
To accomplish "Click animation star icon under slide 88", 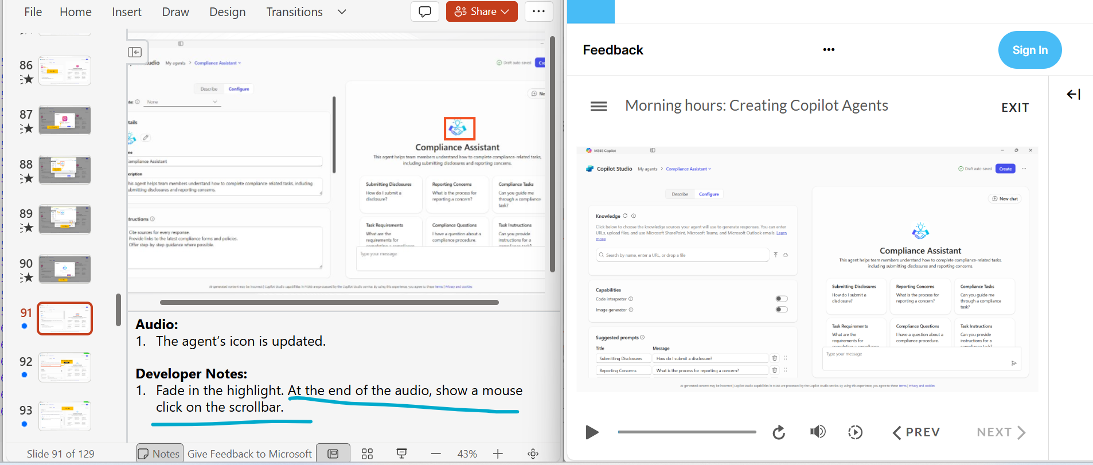I will point(26,178).
